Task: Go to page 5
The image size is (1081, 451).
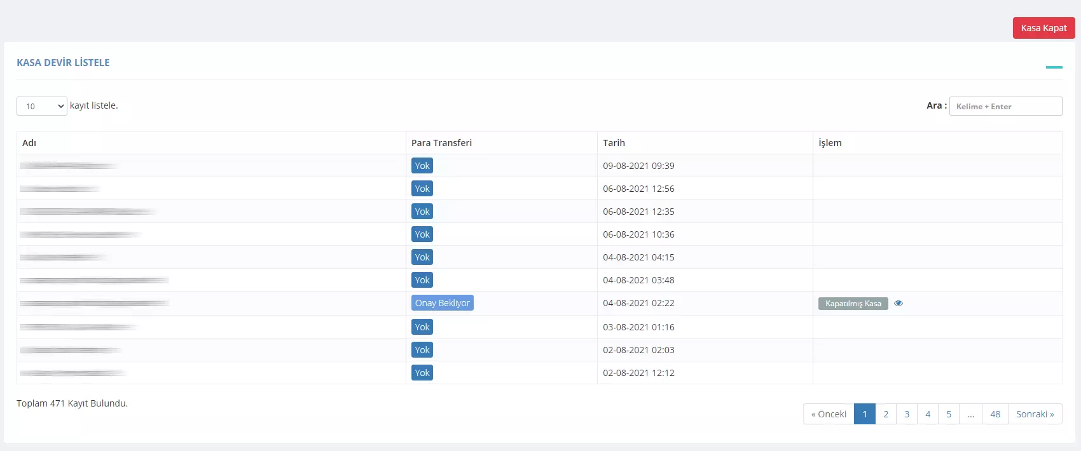Action: coord(949,414)
